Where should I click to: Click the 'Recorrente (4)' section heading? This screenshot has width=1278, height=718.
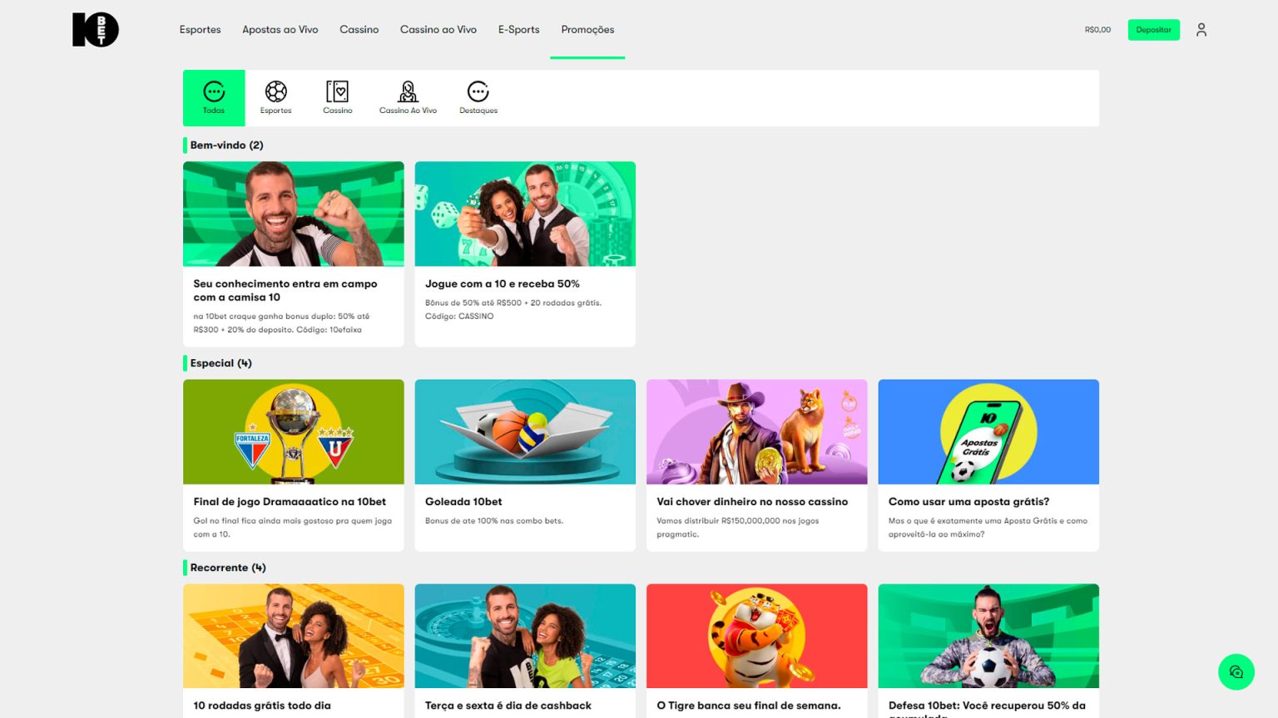(x=228, y=568)
